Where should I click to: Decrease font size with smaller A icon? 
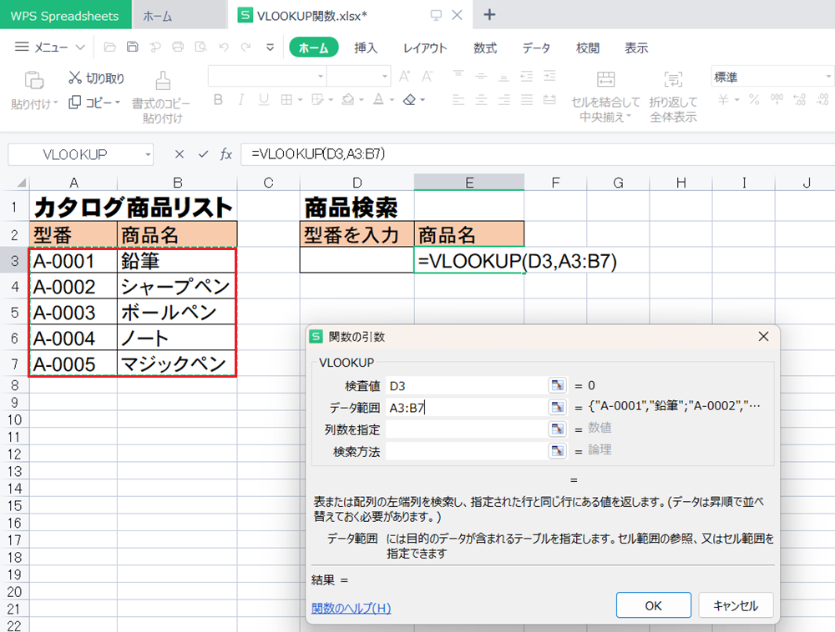pyautogui.click(x=427, y=77)
